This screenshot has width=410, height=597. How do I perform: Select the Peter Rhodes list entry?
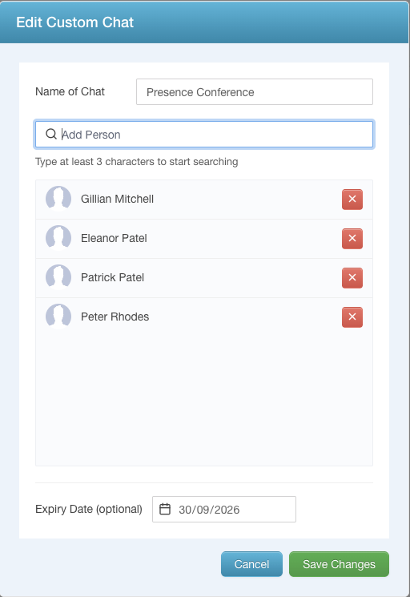pyautogui.click(x=204, y=317)
